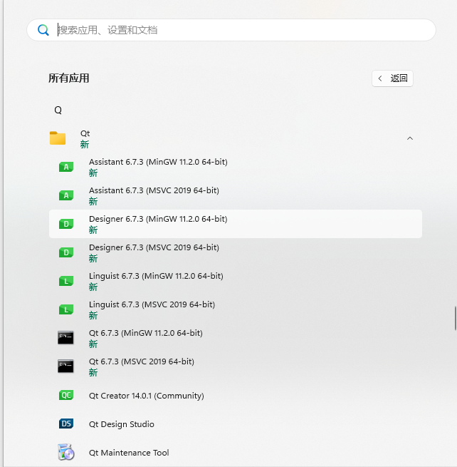This screenshot has height=467, width=457.
Task: Launch Linguist 6.7.3 (MSVC 2019 64-bit)
Action: click(x=236, y=309)
